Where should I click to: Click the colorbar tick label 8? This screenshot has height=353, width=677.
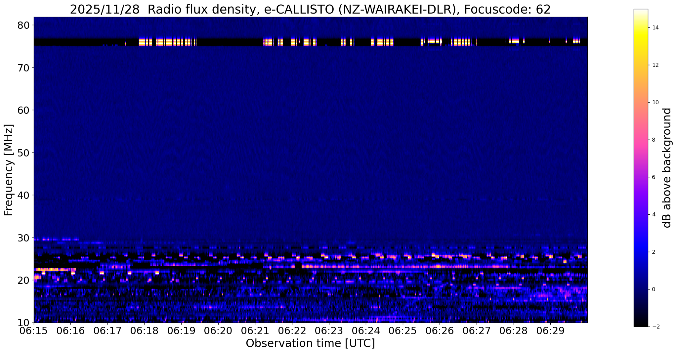(x=653, y=140)
